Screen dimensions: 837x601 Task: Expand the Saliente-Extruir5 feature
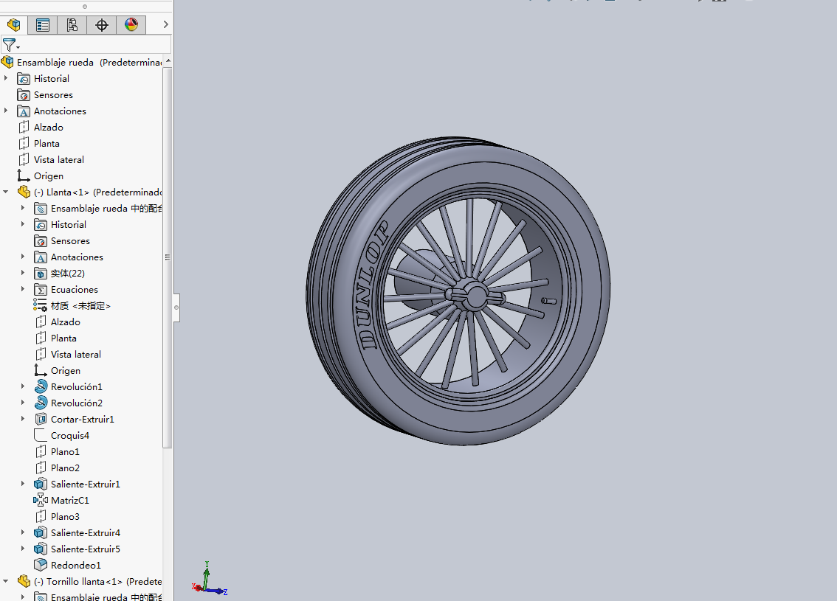tap(23, 549)
